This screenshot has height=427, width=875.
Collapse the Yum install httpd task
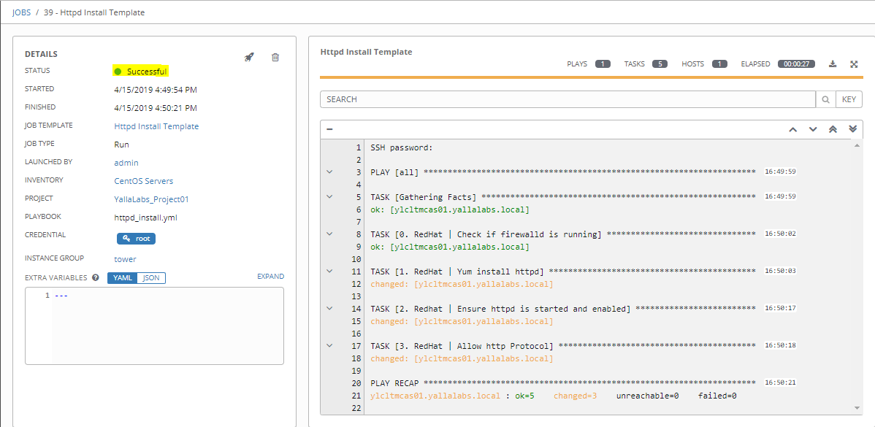(x=329, y=271)
